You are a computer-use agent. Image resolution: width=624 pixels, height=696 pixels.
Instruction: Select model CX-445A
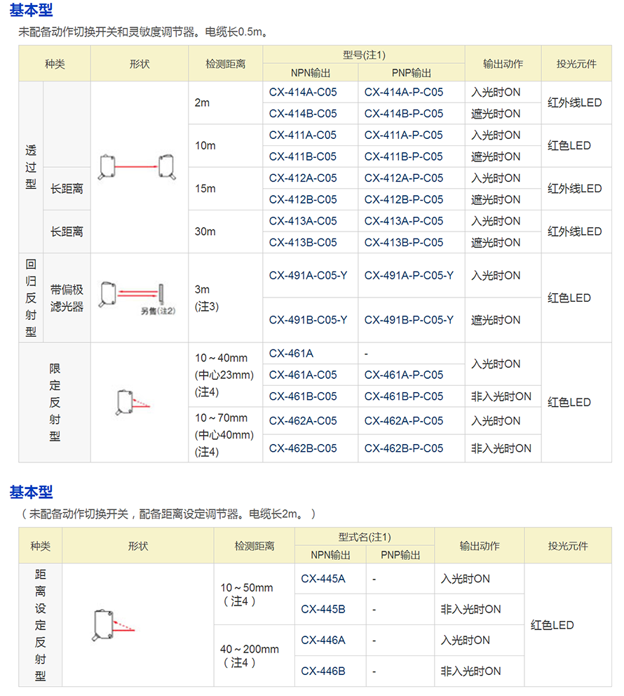[323, 579]
